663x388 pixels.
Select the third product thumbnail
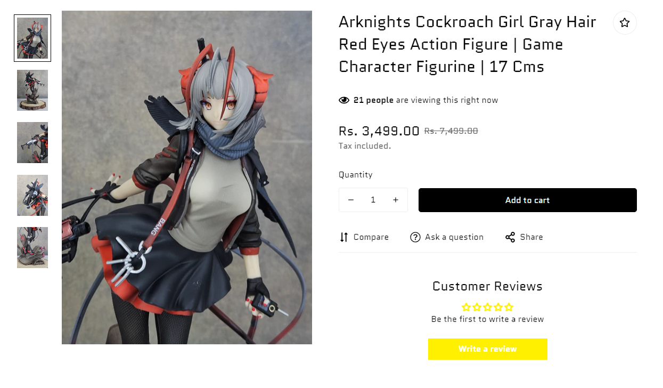click(x=32, y=143)
